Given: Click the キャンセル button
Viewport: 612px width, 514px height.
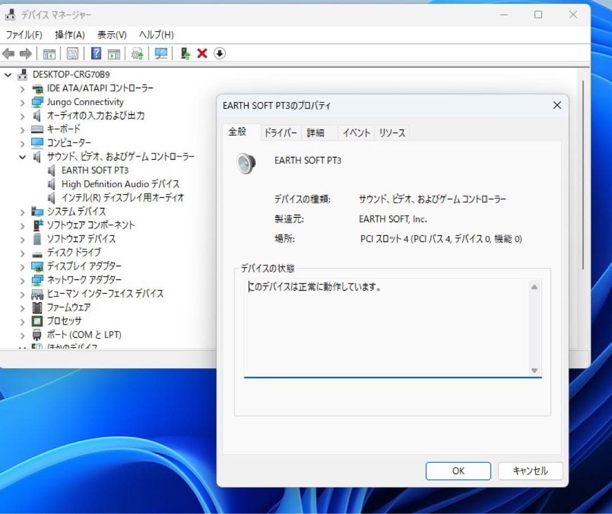Looking at the screenshot, I should (530, 471).
